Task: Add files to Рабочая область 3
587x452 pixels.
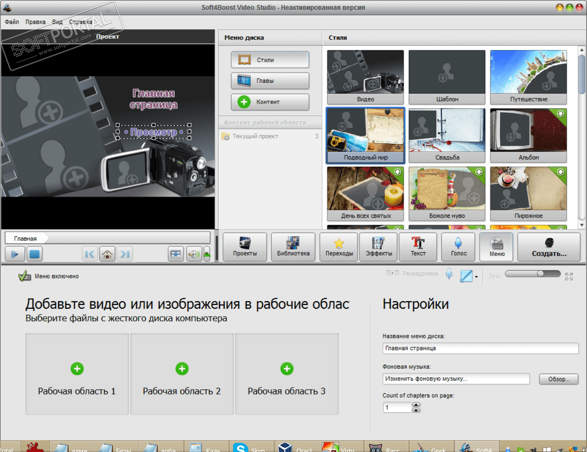Action: [287, 374]
